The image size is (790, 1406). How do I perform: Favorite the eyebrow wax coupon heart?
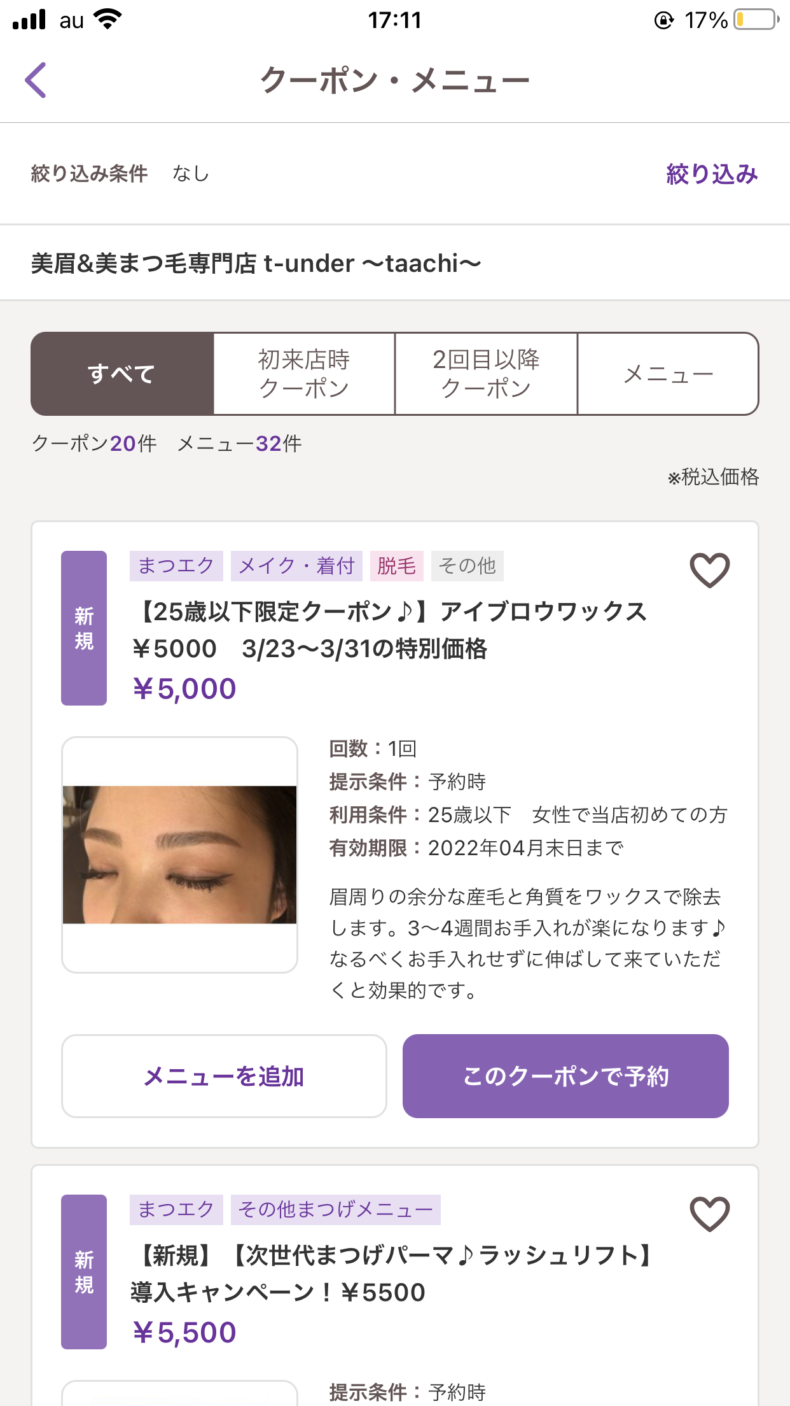pos(709,570)
